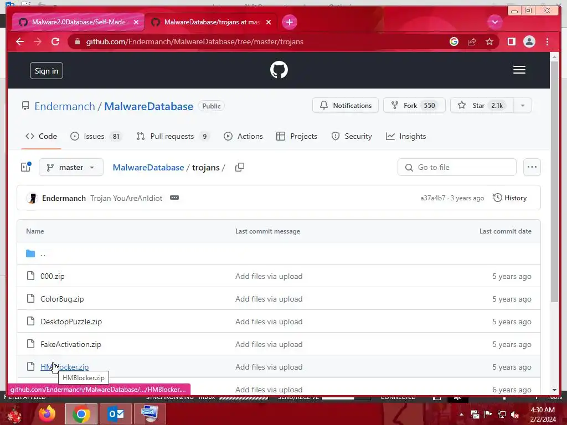Go back with browser back arrow

tap(20, 42)
